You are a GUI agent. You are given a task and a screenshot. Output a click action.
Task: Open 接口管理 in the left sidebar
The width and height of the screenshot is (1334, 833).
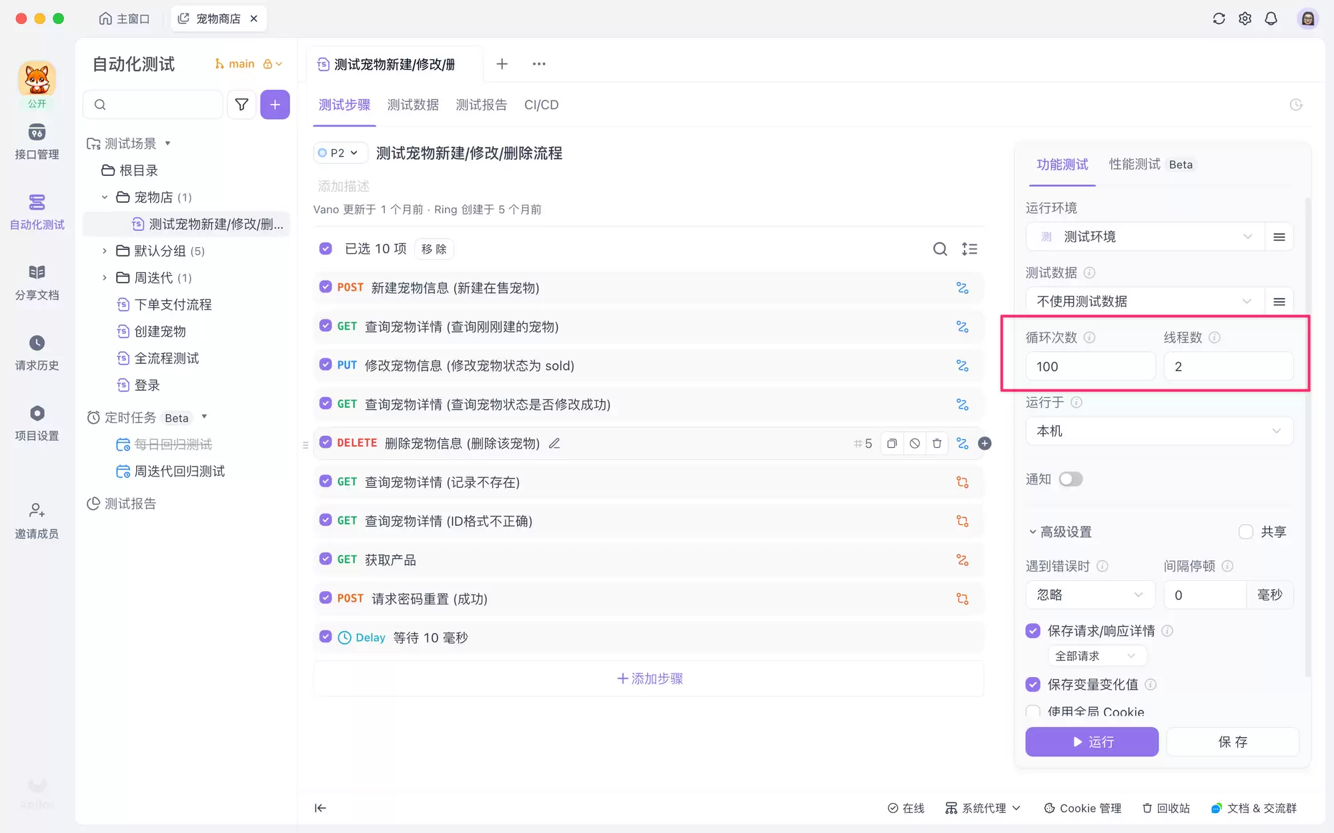pos(37,142)
